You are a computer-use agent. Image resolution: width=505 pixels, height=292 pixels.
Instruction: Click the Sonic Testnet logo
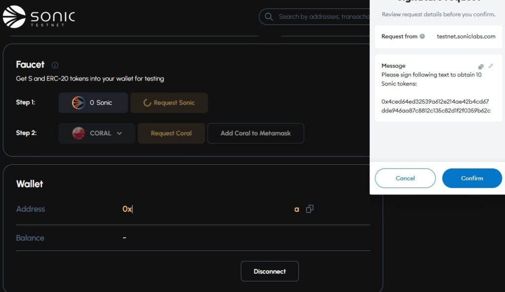tap(39, 17)
